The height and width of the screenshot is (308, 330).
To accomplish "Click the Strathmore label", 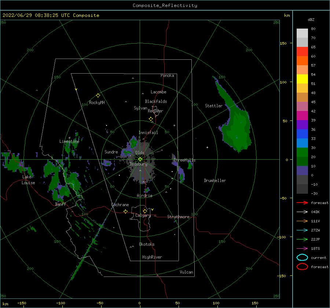I will click(178, 217).
